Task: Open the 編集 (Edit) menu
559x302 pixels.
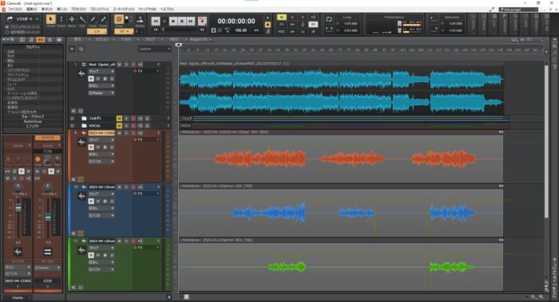Action: (x=31, y=9)
